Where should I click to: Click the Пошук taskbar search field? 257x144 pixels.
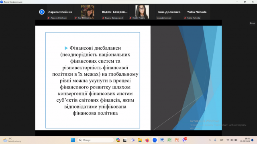click(x=96, y=140)
